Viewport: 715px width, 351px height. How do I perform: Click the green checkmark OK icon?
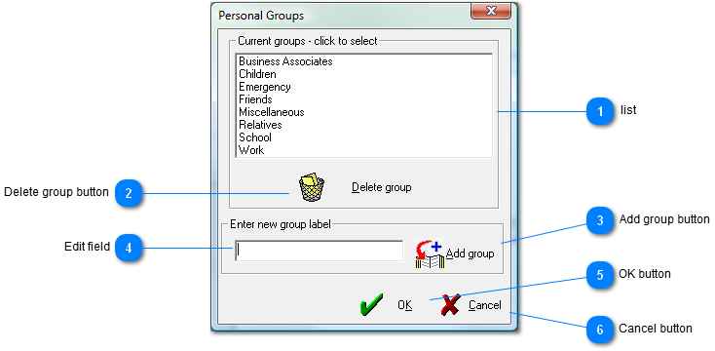pos(372,304)
